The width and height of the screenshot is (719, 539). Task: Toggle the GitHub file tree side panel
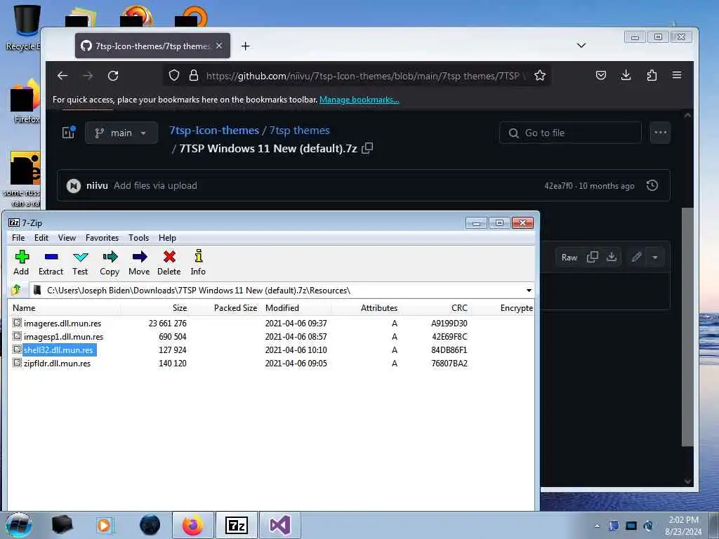tap(69, 133)
